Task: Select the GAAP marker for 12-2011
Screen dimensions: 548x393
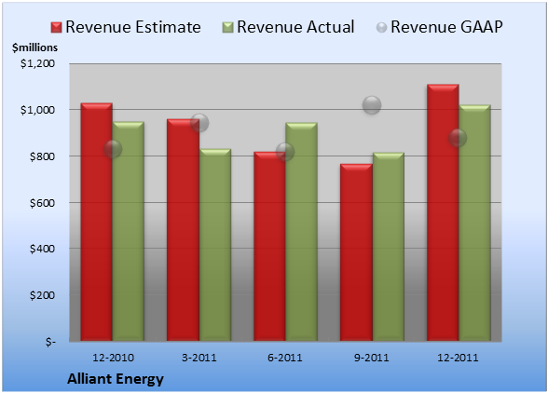Action: pyautogui.click(x=458, y=138)
